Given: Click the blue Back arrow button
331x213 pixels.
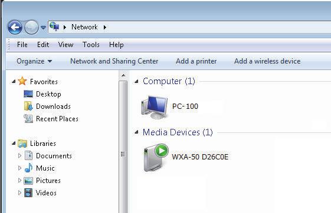Looking at the screenshot, I should point(15,27).
